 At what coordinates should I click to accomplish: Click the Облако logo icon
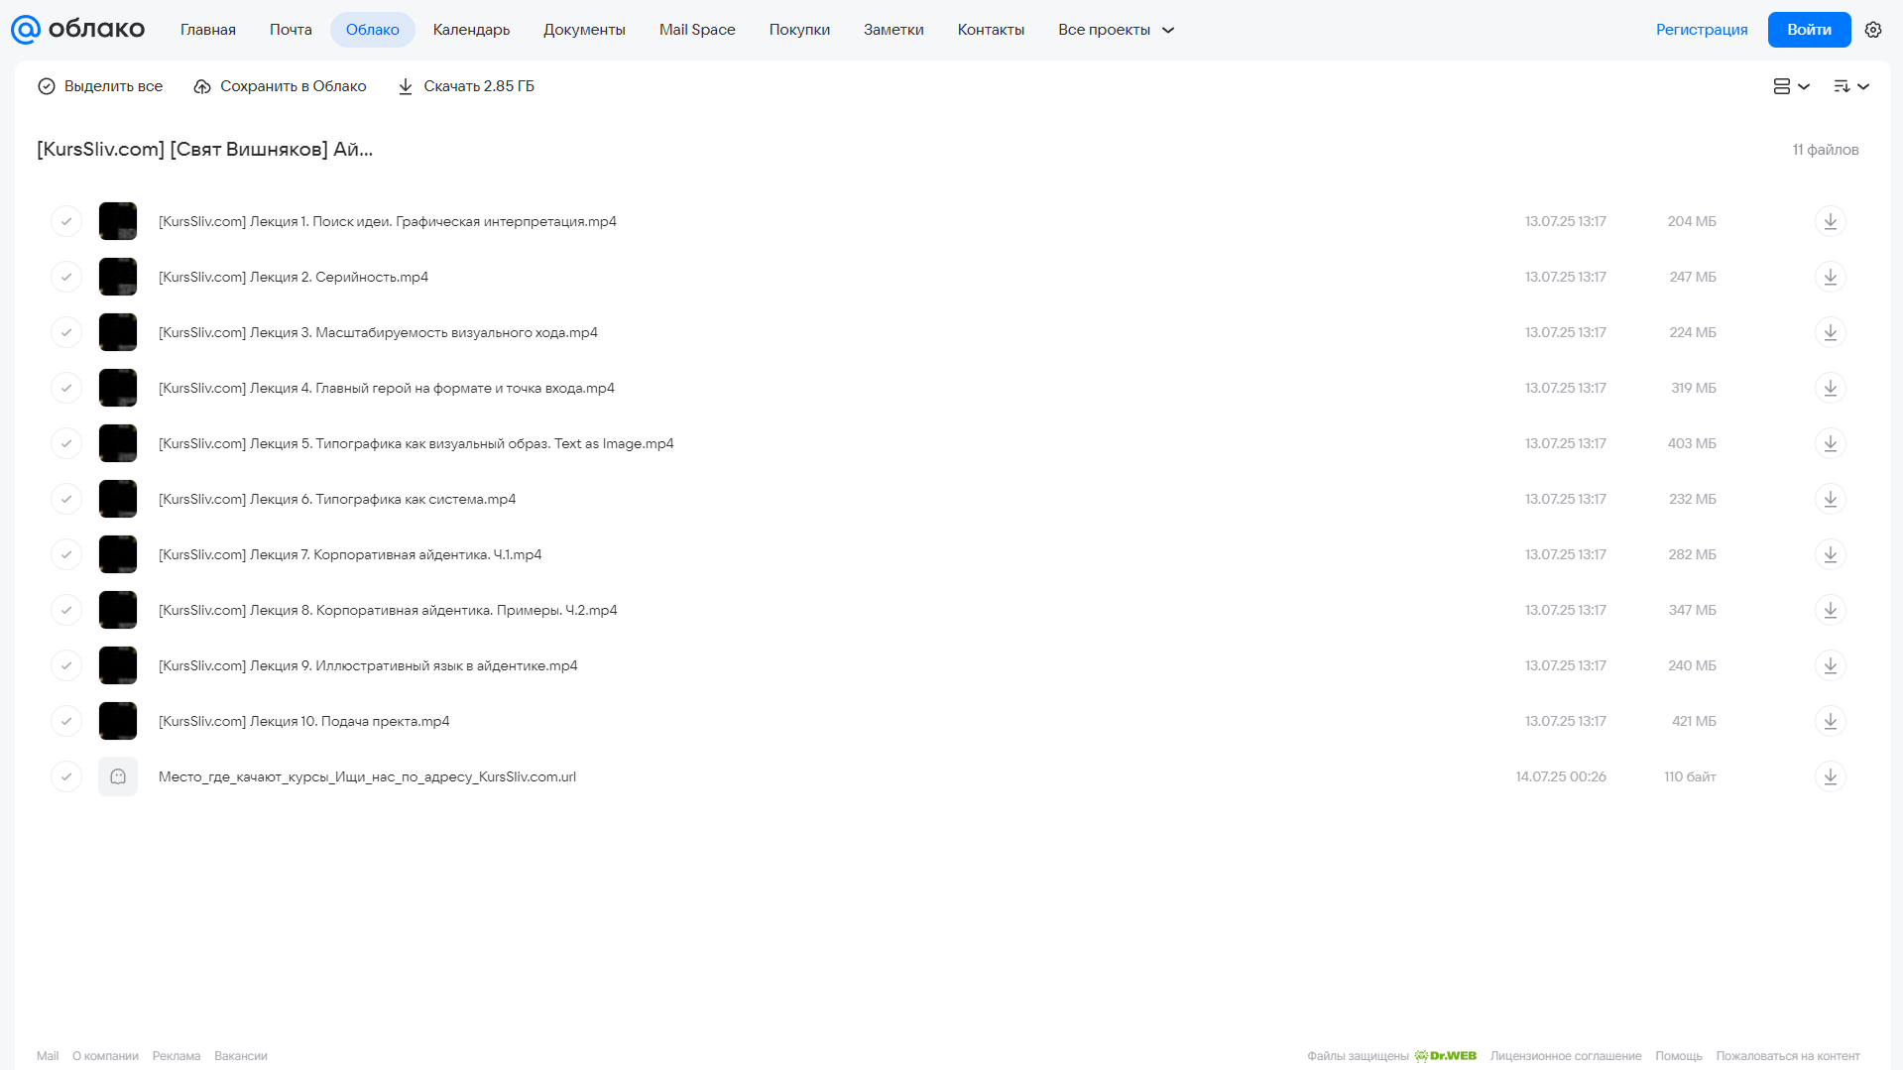click(x=26, y=30)
